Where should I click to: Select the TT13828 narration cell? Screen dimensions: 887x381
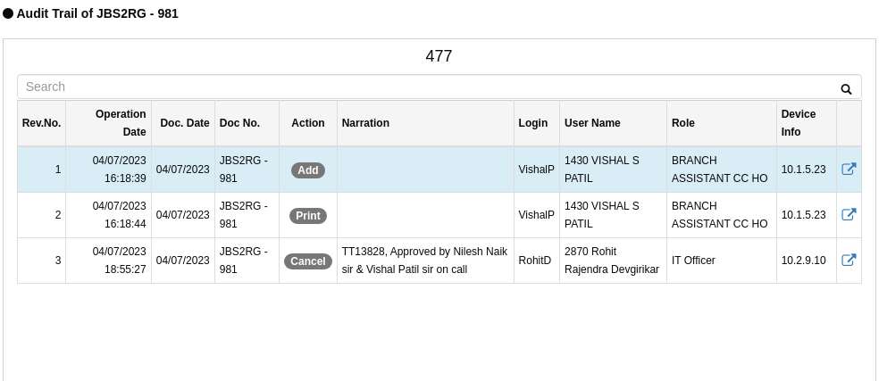pyautogui.click(x=425, y=261)
